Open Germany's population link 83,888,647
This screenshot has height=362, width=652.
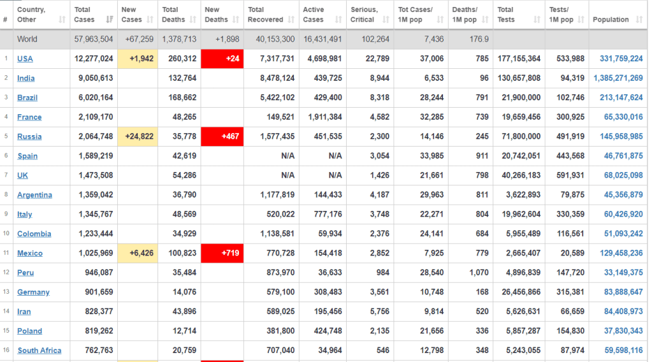tap(623, 292)
